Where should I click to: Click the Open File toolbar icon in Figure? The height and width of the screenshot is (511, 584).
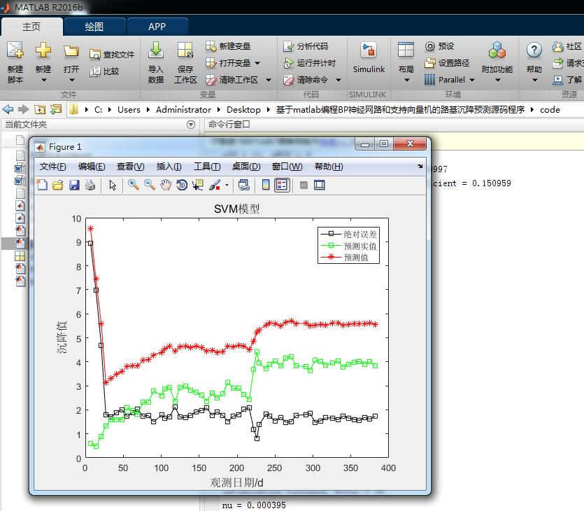(x=58, y=185)
